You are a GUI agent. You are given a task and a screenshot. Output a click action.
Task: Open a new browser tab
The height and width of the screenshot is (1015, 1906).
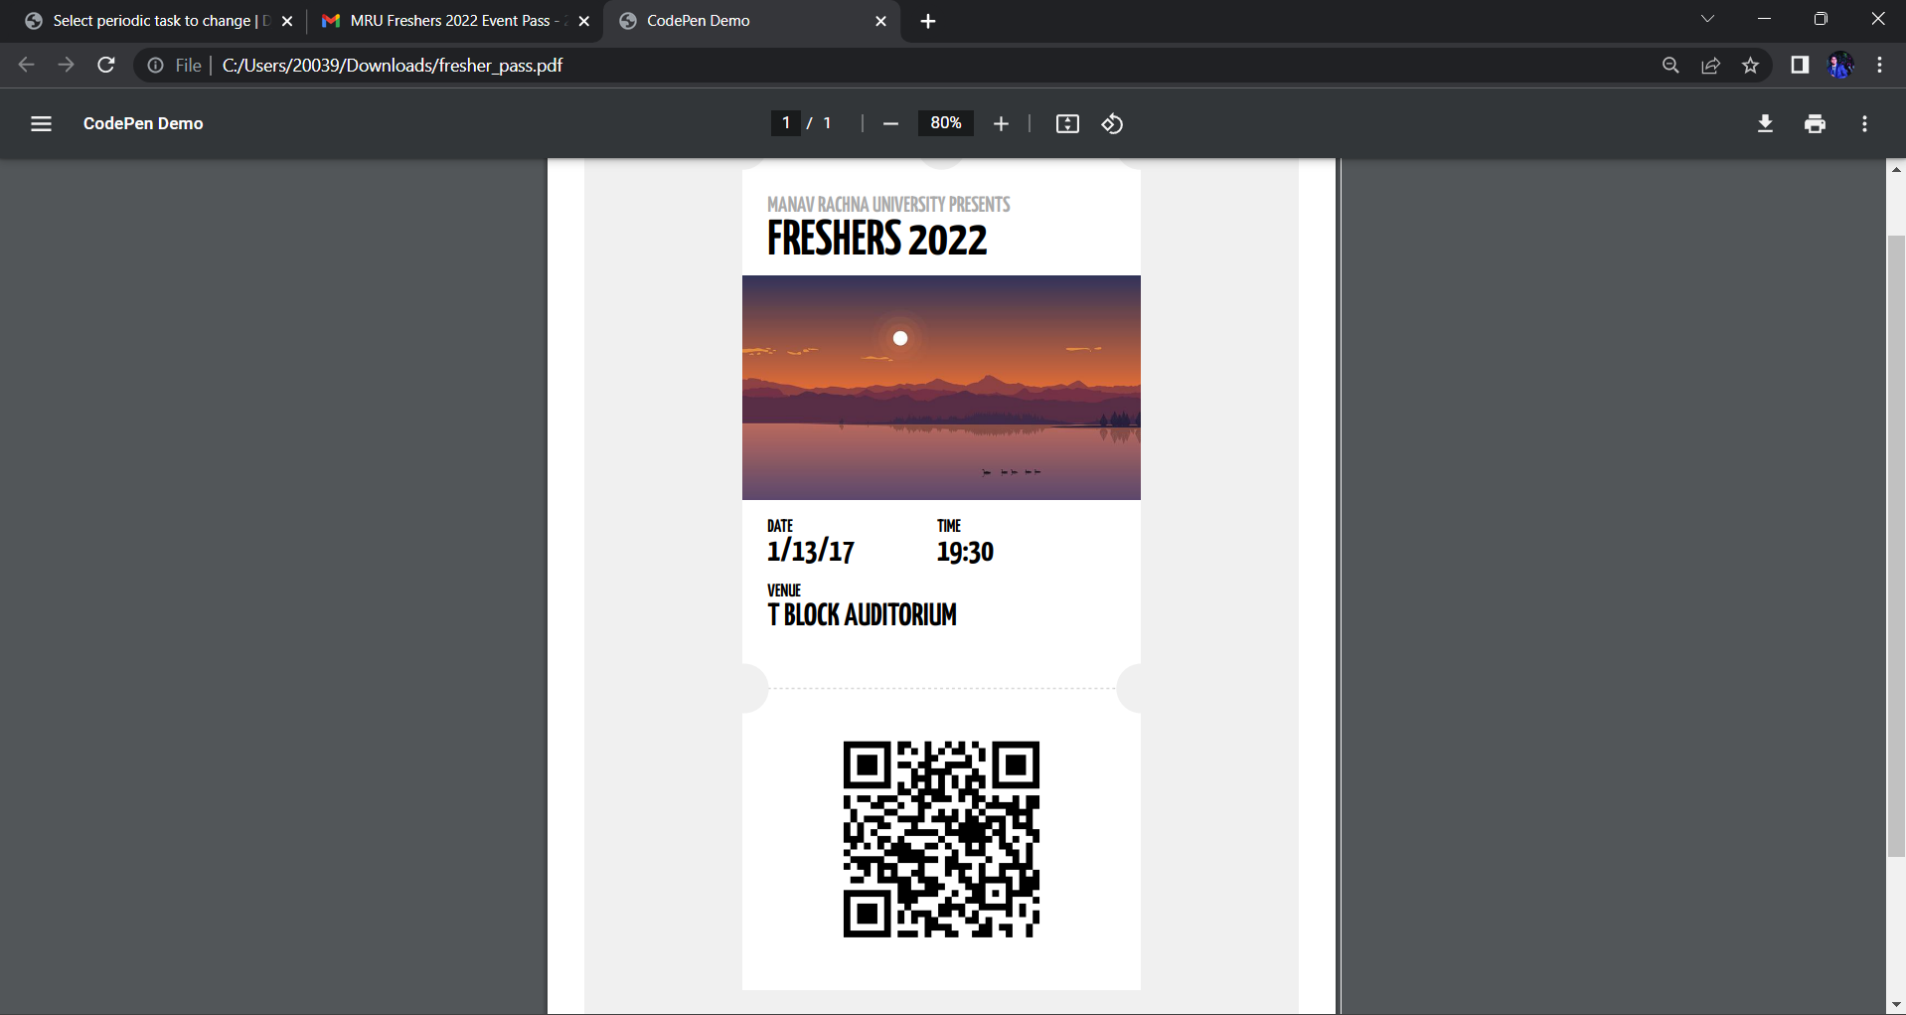click(928, 21)
